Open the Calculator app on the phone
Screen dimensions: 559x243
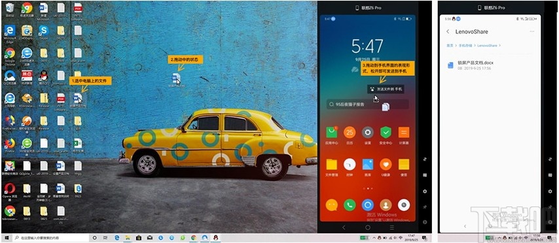404,135
